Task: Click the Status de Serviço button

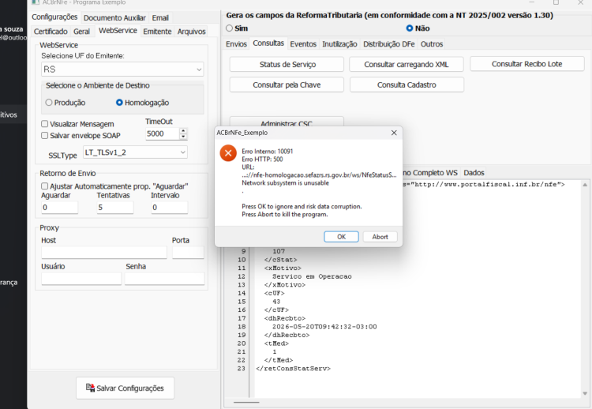Action: point(287,64)
